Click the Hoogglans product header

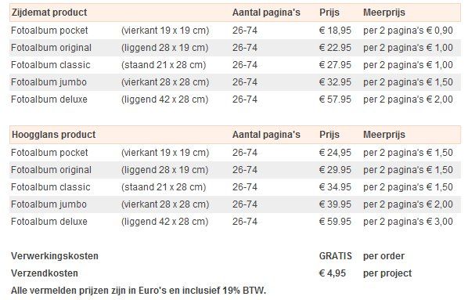53,135
